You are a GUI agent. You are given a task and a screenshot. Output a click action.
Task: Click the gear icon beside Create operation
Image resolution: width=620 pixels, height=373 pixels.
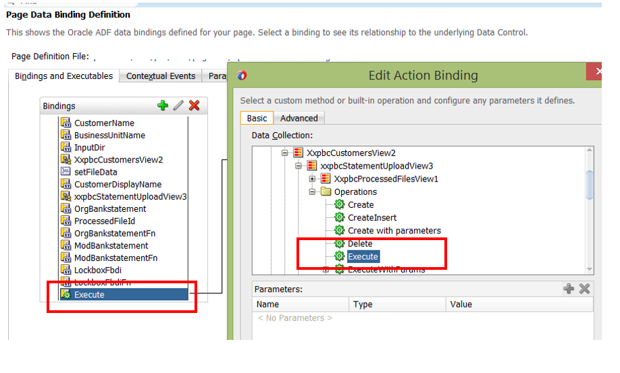[339, 204]
